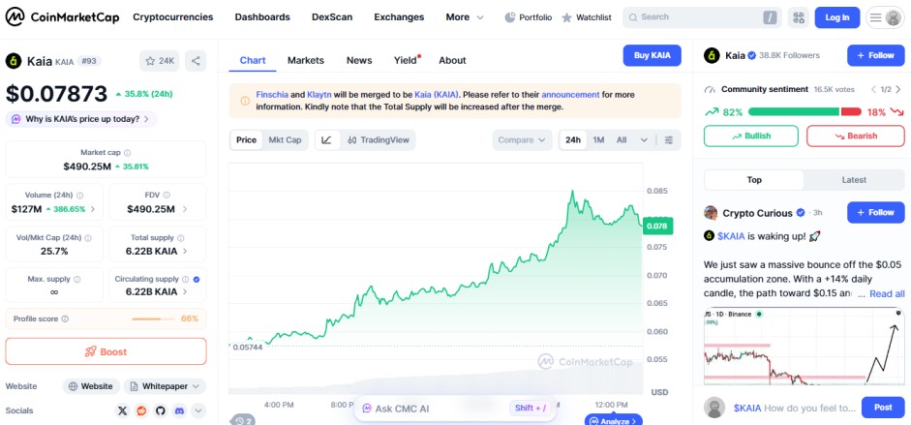Click the community sentiment bar
The width and height of the screenshot is (911, 425).
pos(805,112)
